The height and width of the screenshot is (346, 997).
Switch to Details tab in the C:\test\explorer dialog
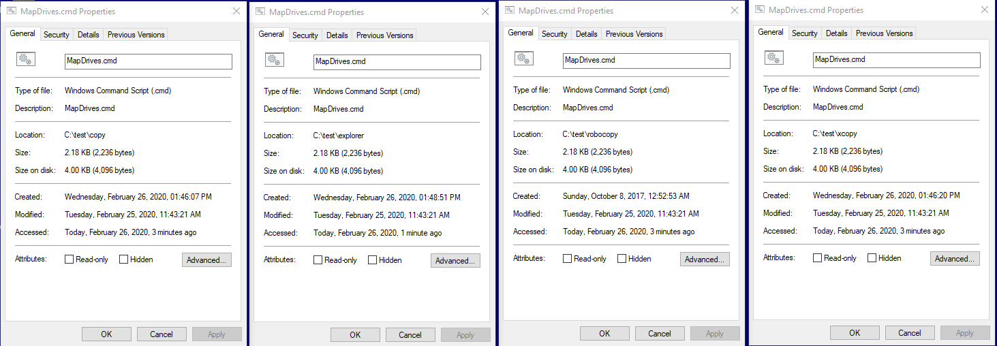[337, 35]
